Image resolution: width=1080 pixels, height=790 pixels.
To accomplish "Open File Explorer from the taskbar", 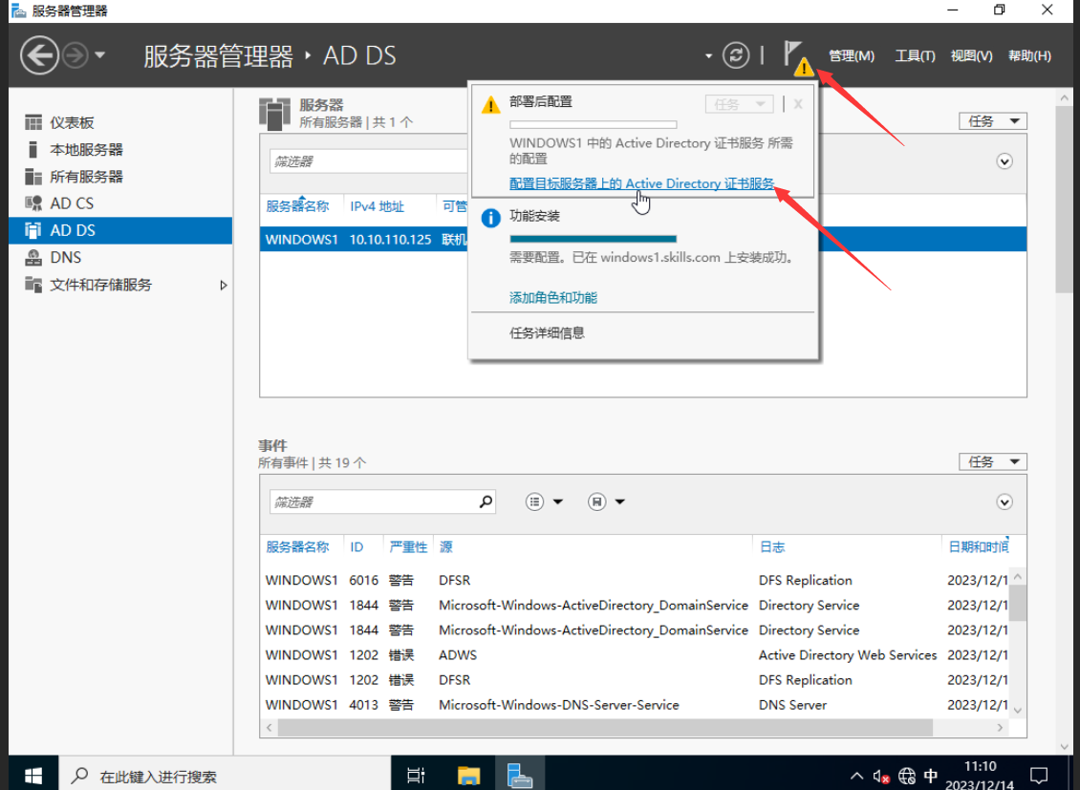I will 468,775.
